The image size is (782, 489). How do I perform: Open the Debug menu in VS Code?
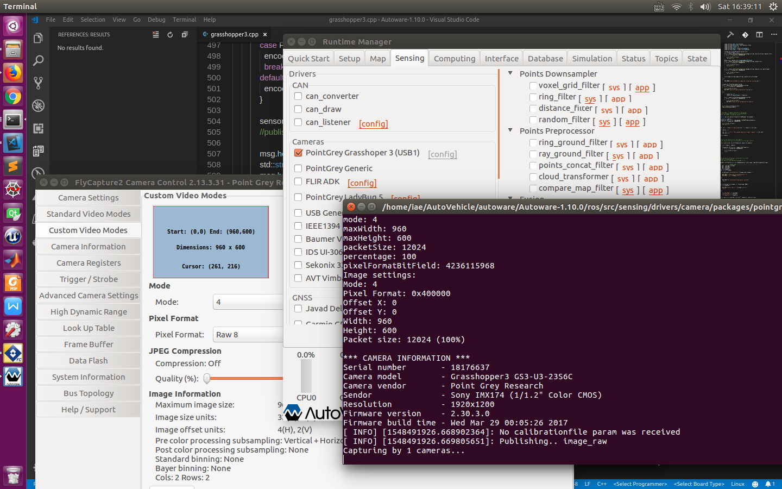point(156,20)
